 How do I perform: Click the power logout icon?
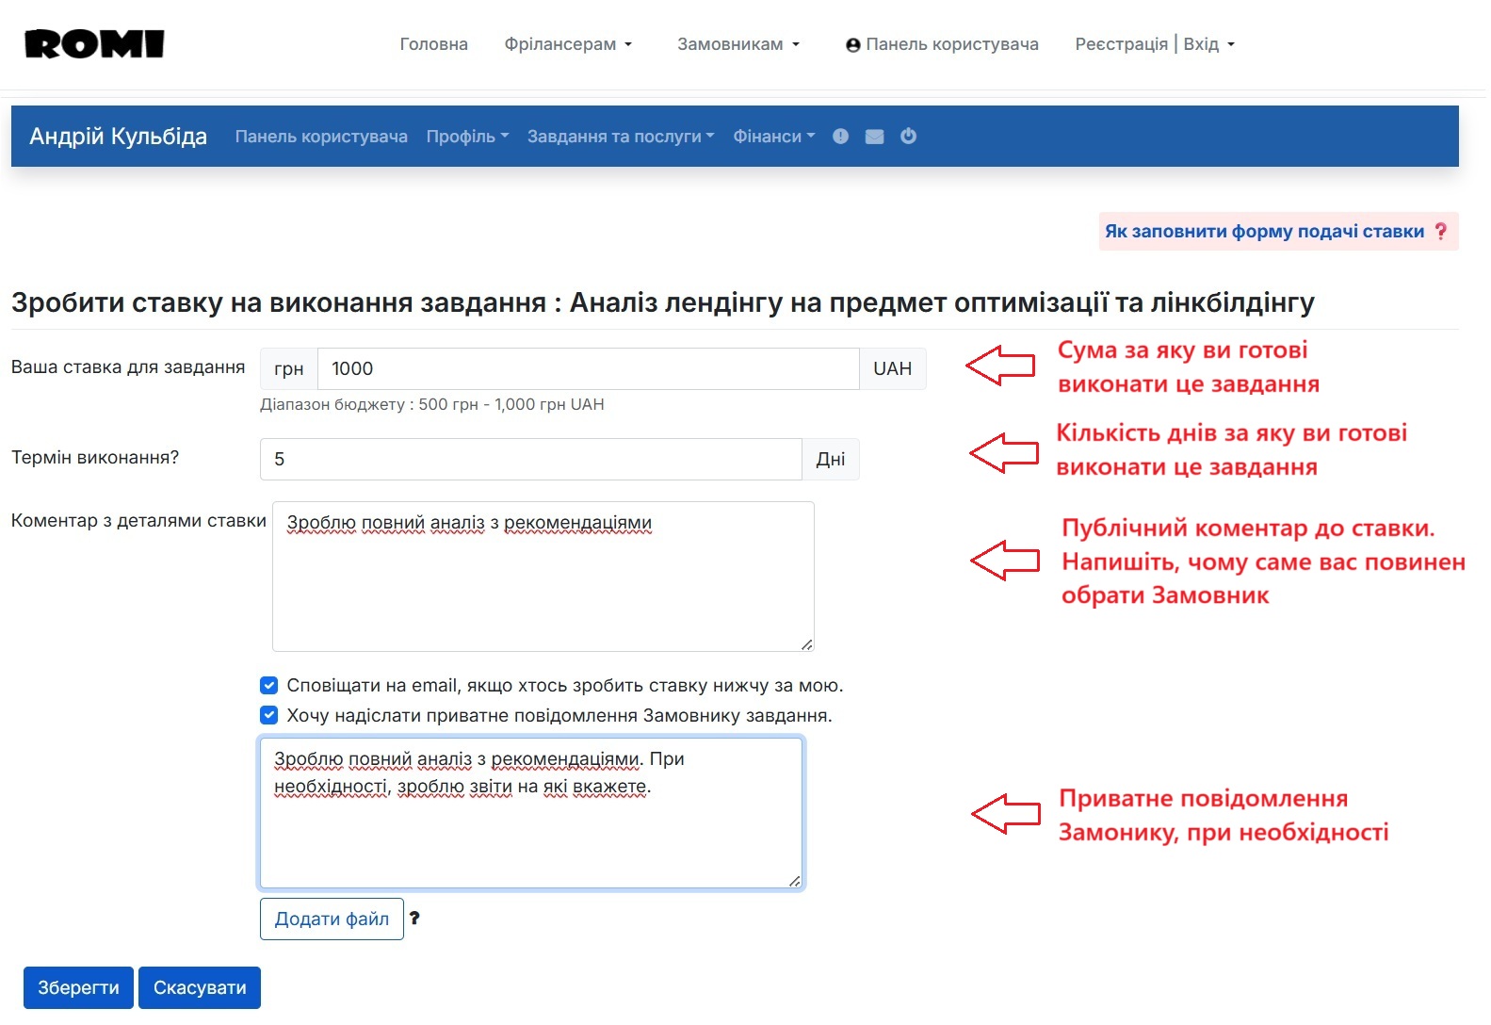908,137
